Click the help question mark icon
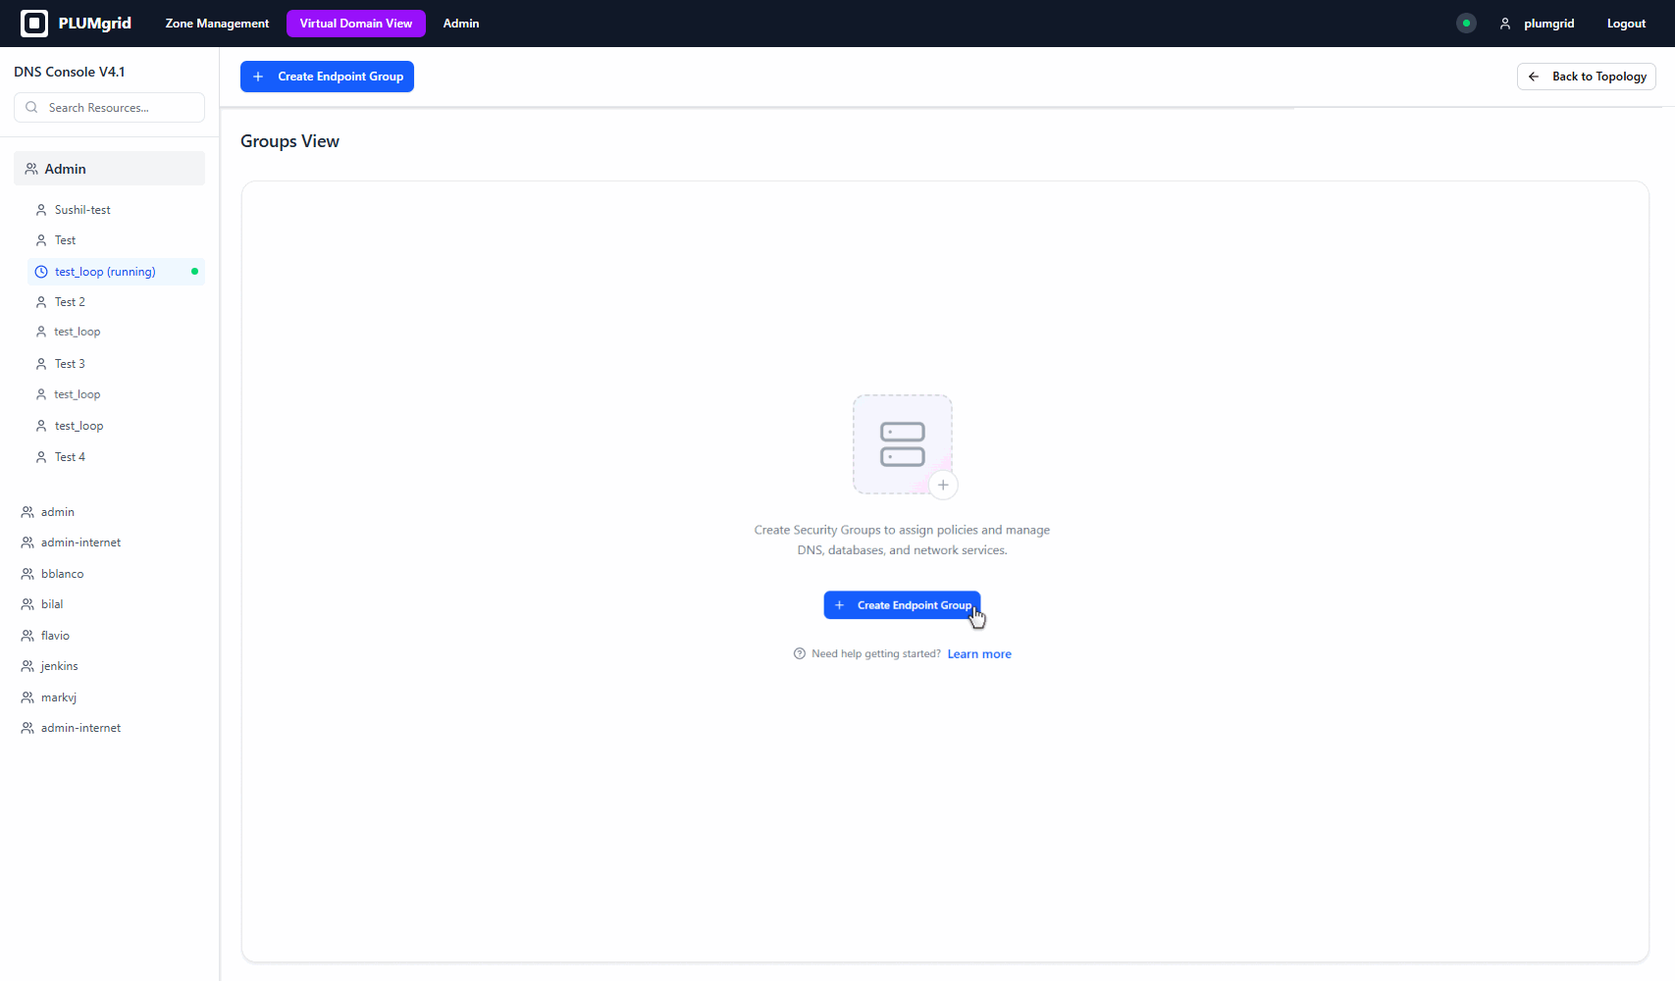The height and width of the screenshot is (981, 1675). pos(800,654)
